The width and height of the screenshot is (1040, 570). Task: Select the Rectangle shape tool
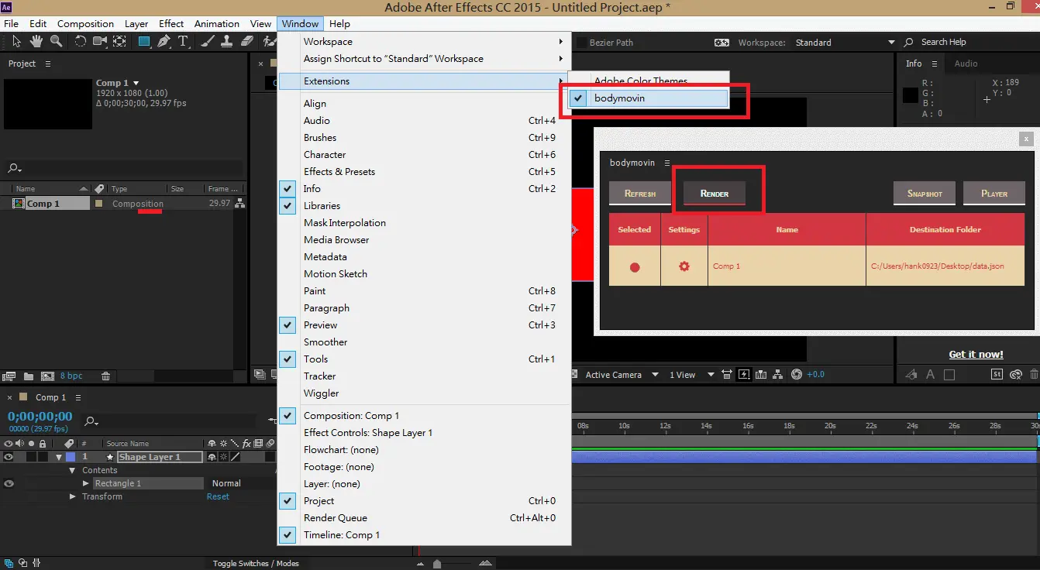click(x=144, y=42)
